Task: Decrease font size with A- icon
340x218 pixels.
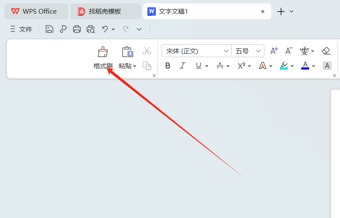Action: click(x=289, y=51)
